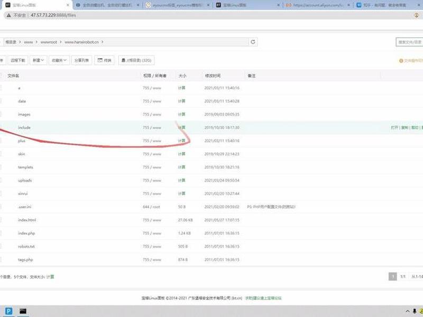Open the terminal icon on the taskbar
This screenshot has width=423, height=317.
23,311
